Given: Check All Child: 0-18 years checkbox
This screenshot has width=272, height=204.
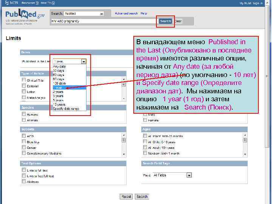Looking at the screenshot, I should pos(145,142).
